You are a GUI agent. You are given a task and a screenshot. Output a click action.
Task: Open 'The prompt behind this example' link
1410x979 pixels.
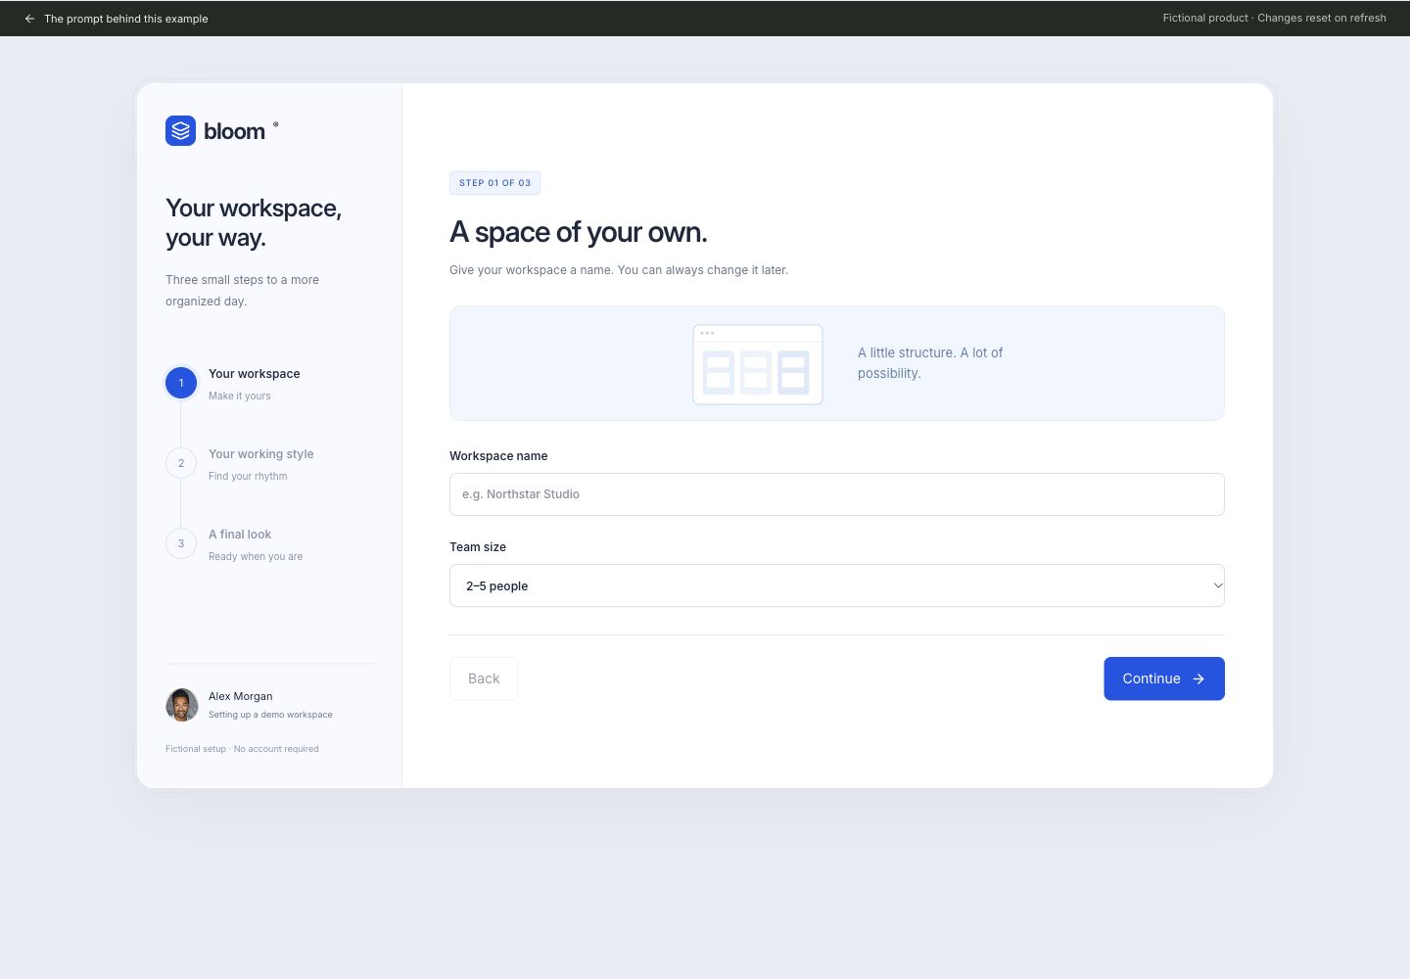coord(126,19)
